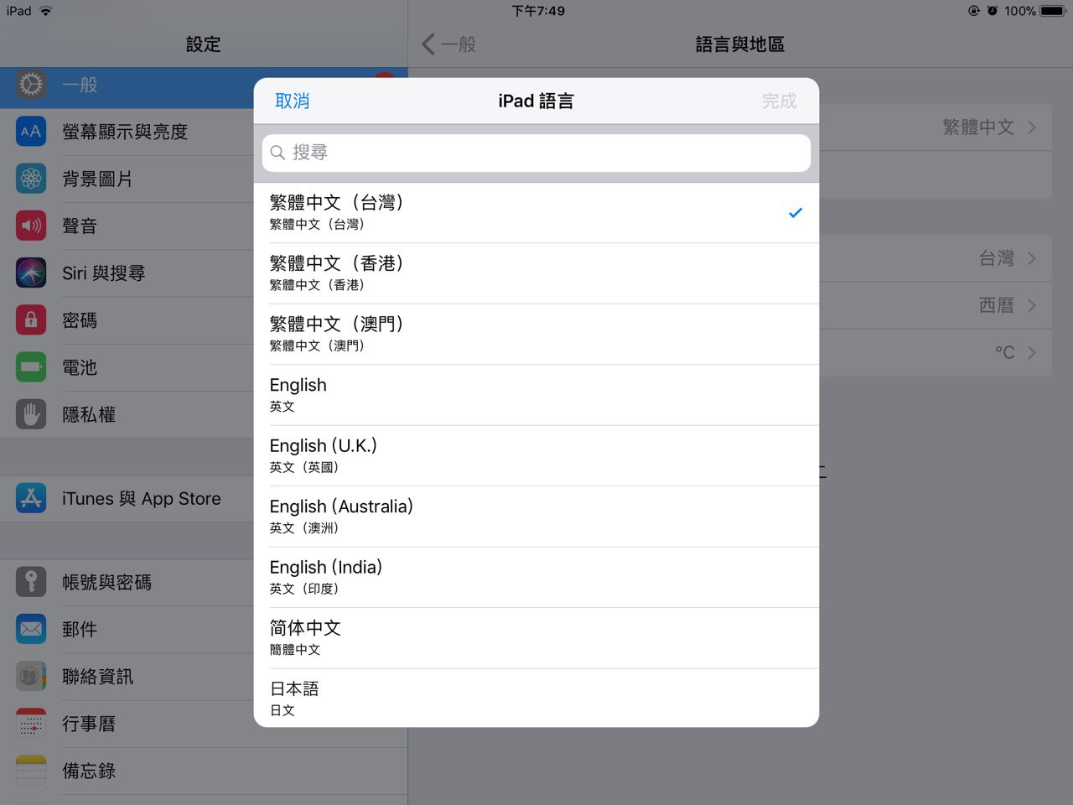Tap the Siri icon in sidebar
This screenshot has height=805, width=1073.
(x=31, y=273)
